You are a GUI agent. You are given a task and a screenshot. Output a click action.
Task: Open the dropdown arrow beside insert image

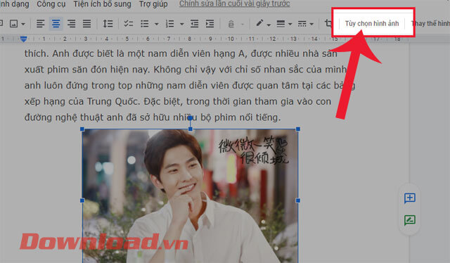point(23,24)
